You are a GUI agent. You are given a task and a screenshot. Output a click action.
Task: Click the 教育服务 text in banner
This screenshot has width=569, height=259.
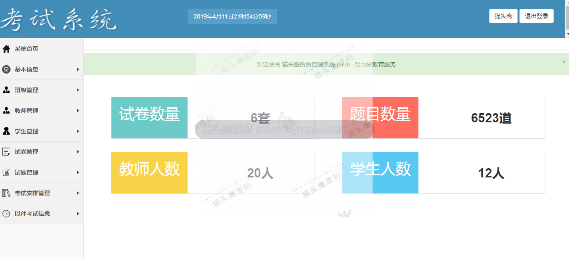coord(384,64)
